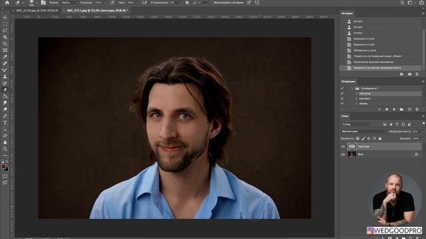Image resolution: width=426 pixels, height=239 pixels.
Task: Click the background layer thumbnail
Action: (x=352, y=155)
